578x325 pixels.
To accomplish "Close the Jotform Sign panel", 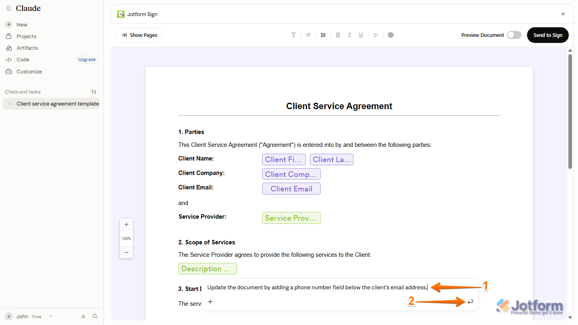I will 563,14.
